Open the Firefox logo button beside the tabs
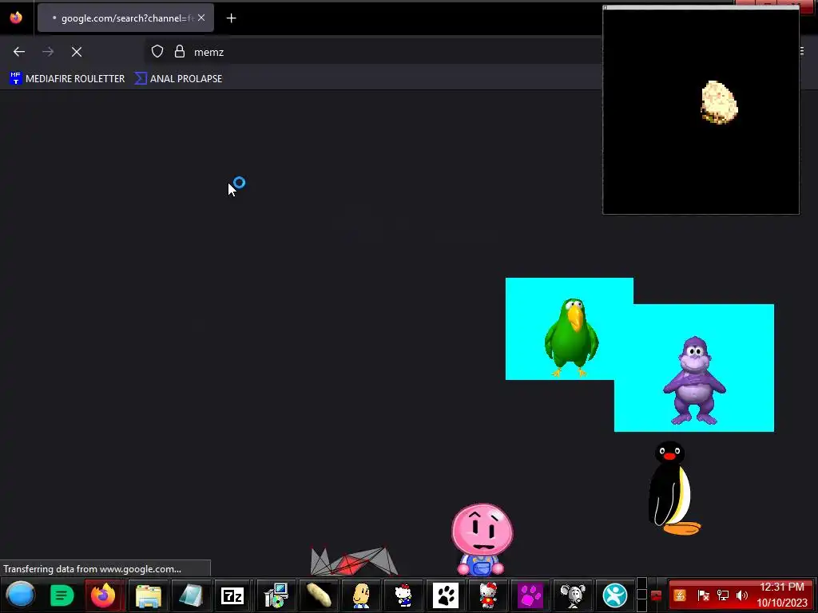Viewport: 818px width, 613px height. tap(16, 18)
